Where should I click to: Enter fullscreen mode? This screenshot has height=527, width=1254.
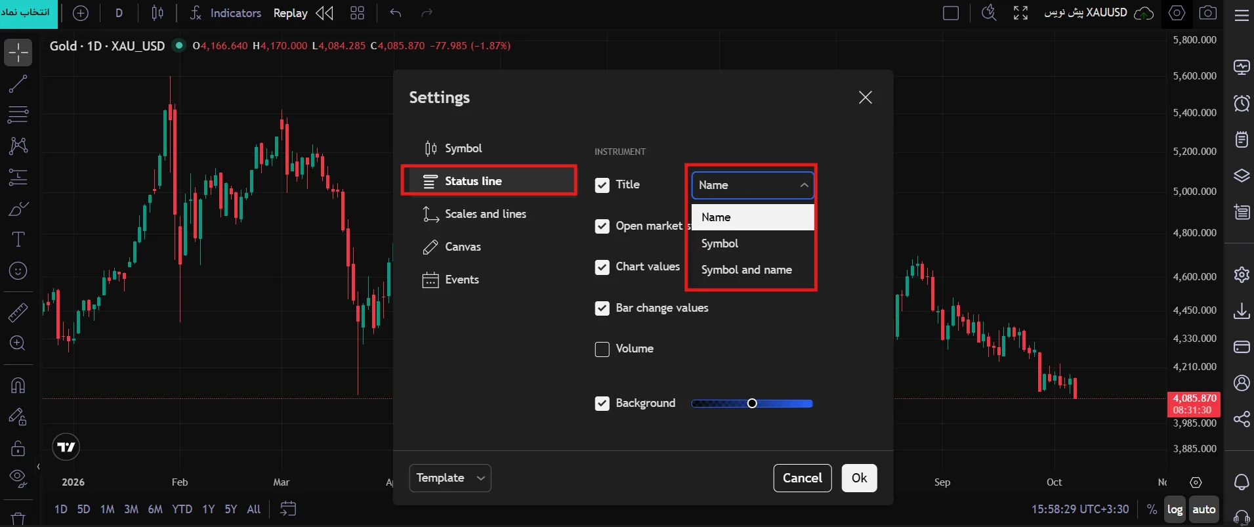pos(1020,13)
